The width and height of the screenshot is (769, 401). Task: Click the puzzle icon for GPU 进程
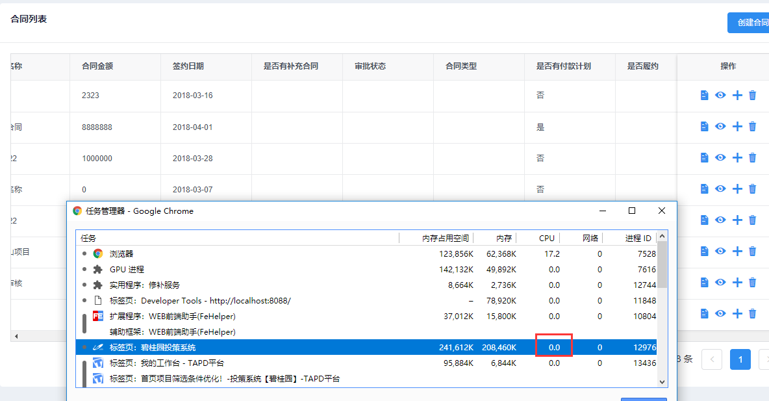97,269
